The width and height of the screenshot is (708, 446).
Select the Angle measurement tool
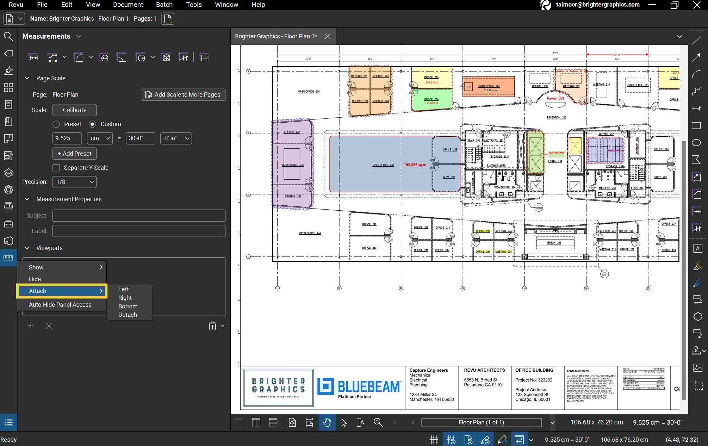click(121, 57)
